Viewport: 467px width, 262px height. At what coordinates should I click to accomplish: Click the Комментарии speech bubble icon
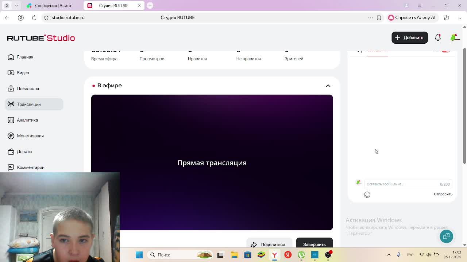pyautogui.click(x=11, y=167)
